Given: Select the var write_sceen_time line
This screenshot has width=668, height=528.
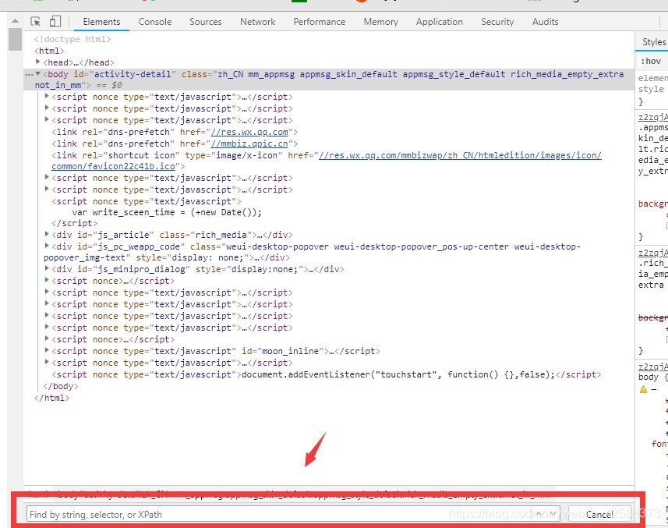Looking at the screenshot, I should pyautogui.click(x=167, y=212).
